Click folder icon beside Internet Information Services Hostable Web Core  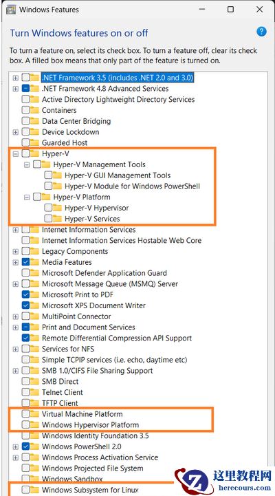pos(34,240)
